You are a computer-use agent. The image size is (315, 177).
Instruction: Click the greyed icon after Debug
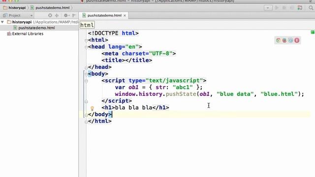[292, 8]
